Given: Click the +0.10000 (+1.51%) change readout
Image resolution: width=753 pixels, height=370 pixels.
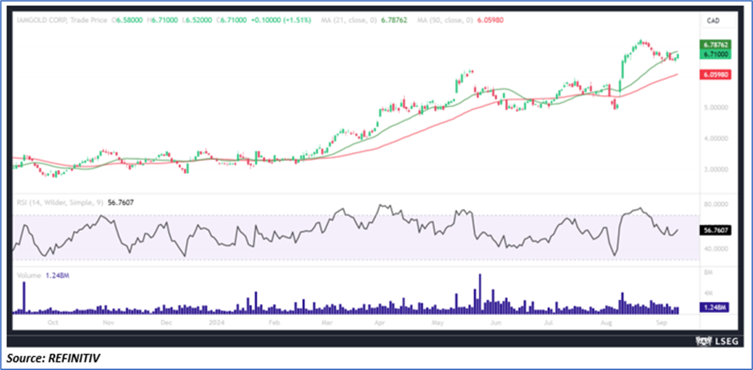Looking at the screenshot, I should pyautogui.click(x=282, y=21).
